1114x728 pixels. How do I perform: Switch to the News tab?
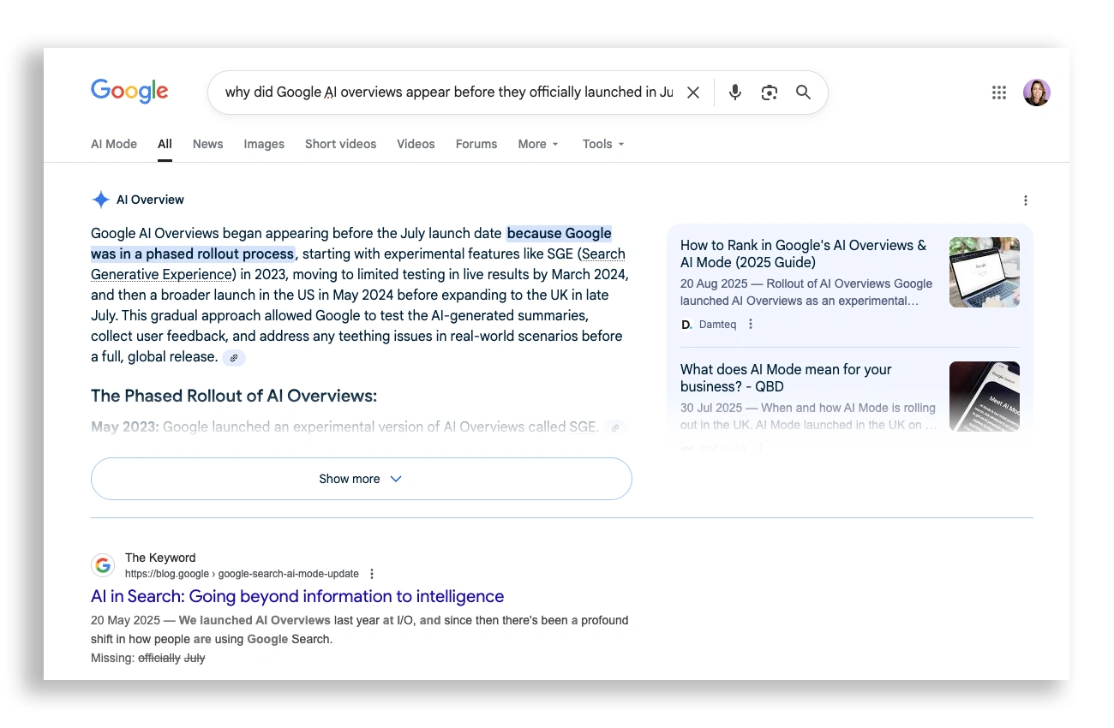click(x=207, y=144)
